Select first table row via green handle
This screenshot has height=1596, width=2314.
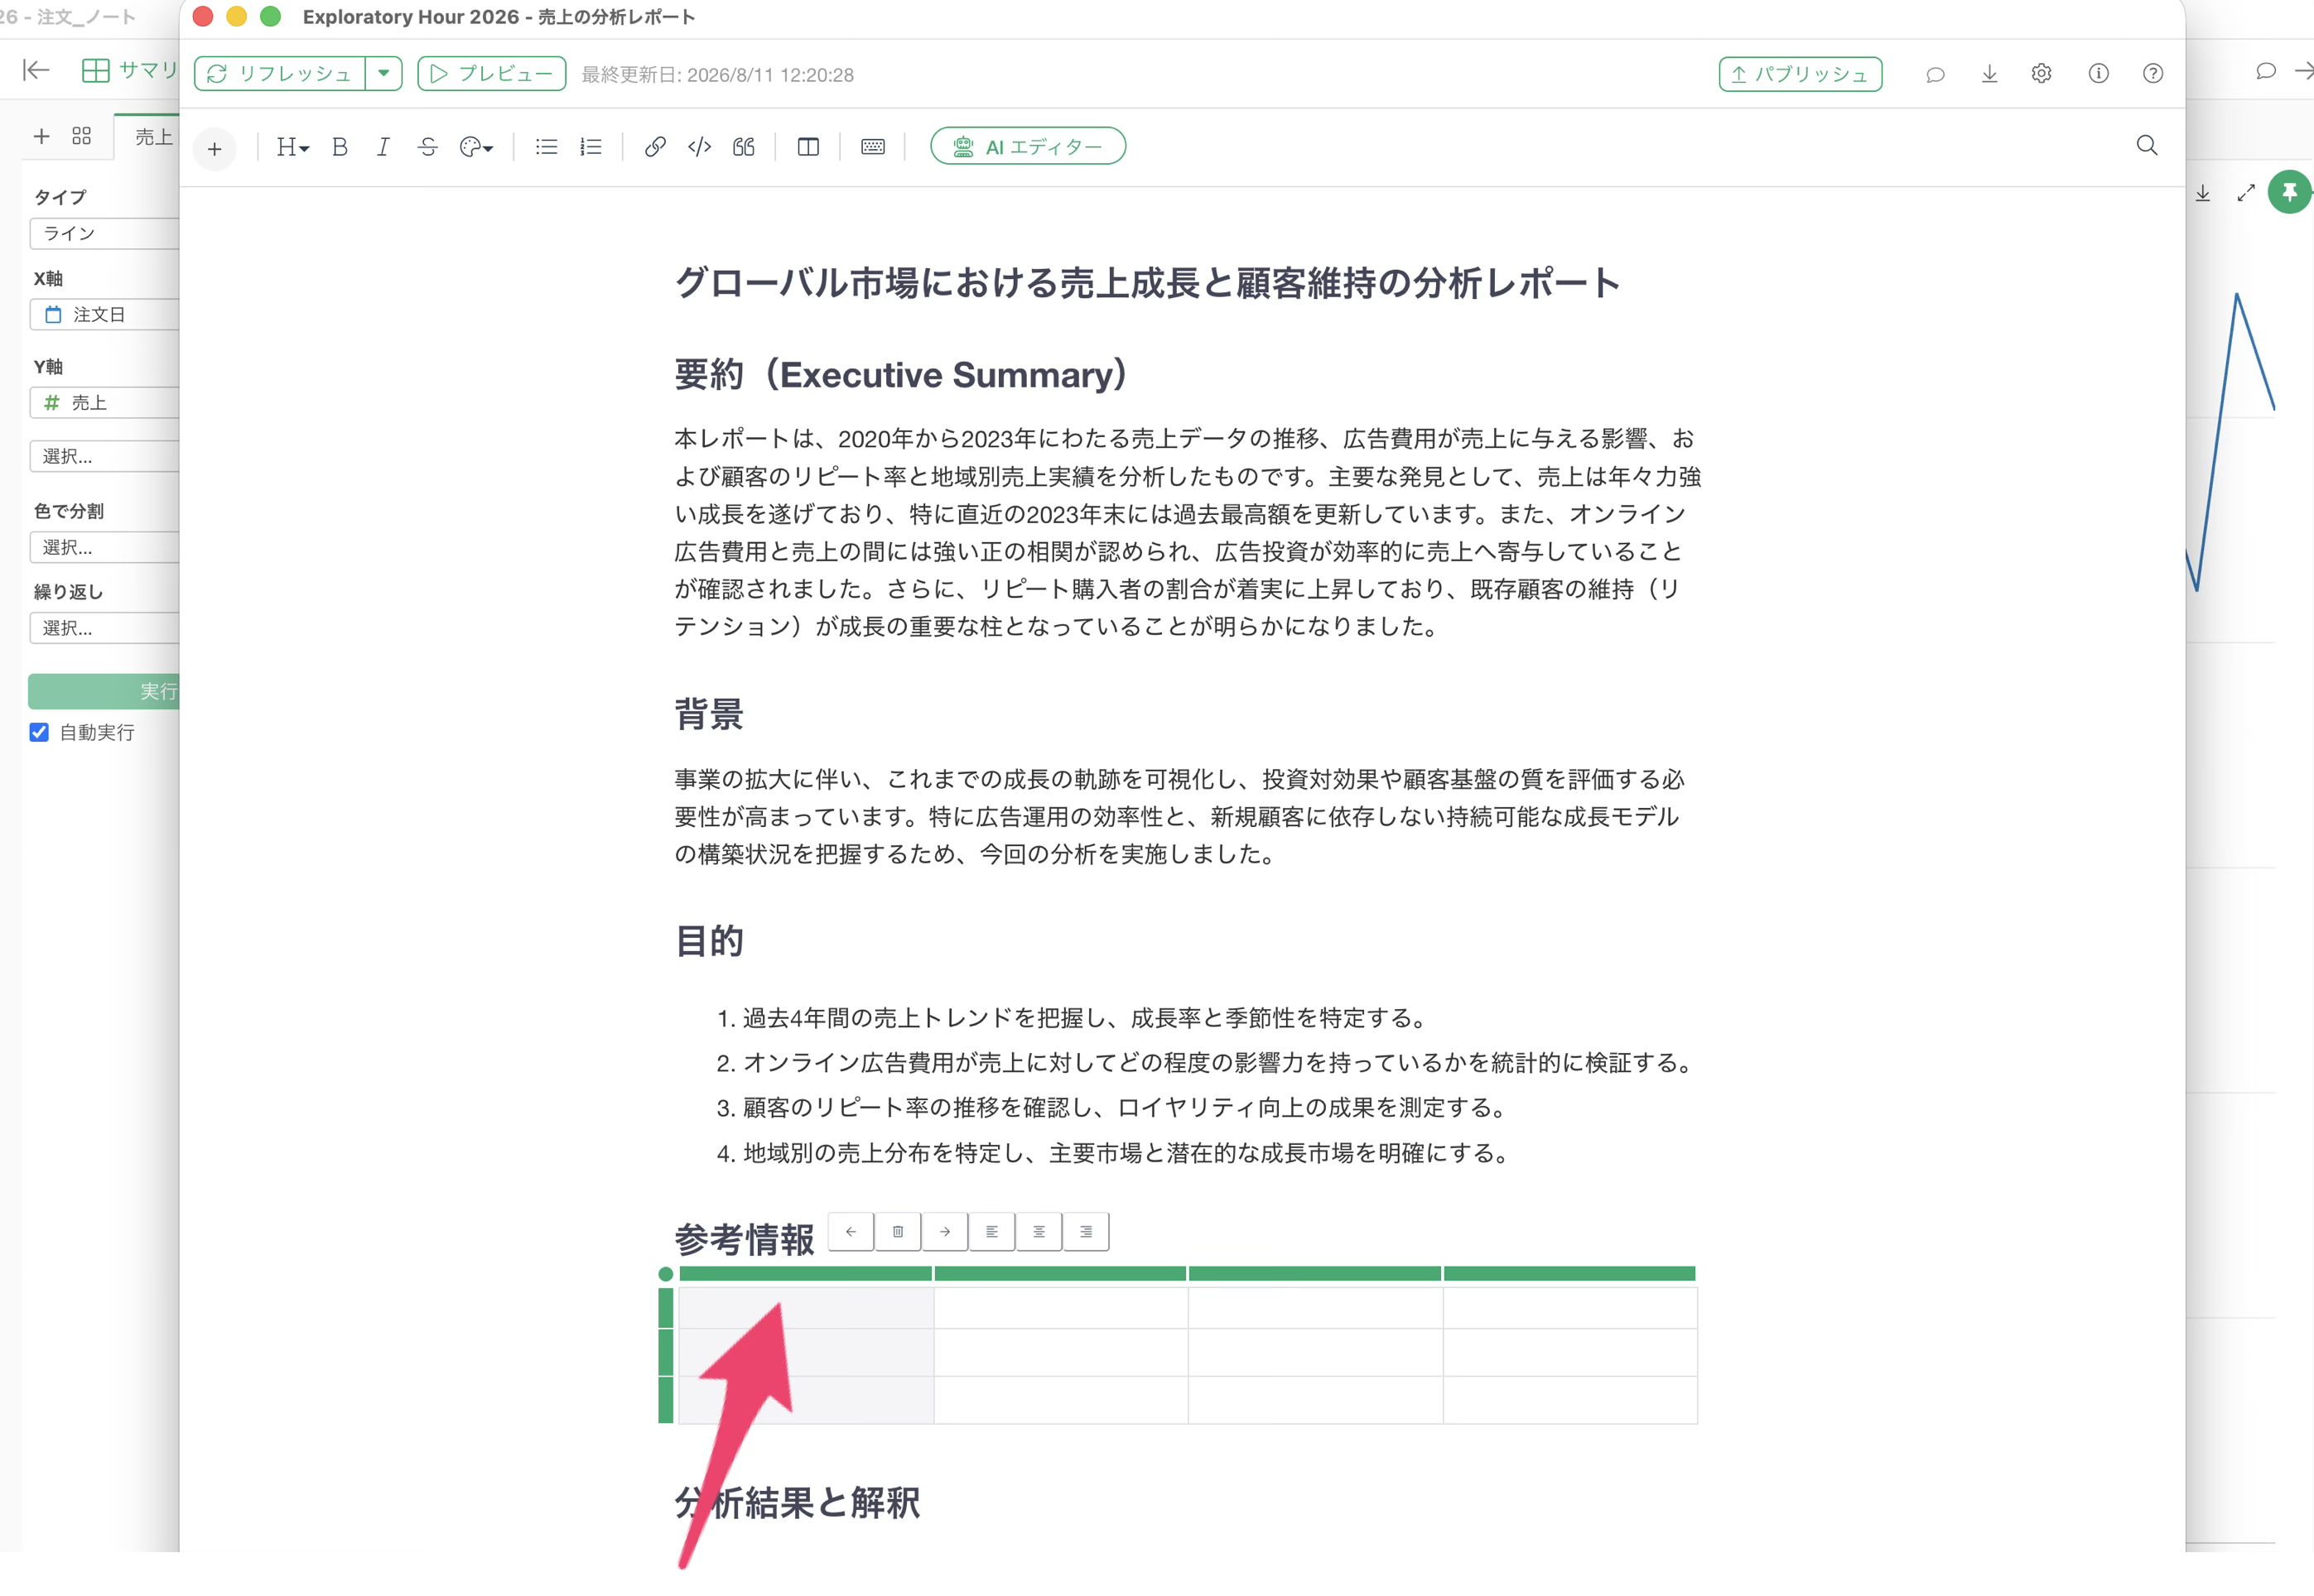point(666,1308)
